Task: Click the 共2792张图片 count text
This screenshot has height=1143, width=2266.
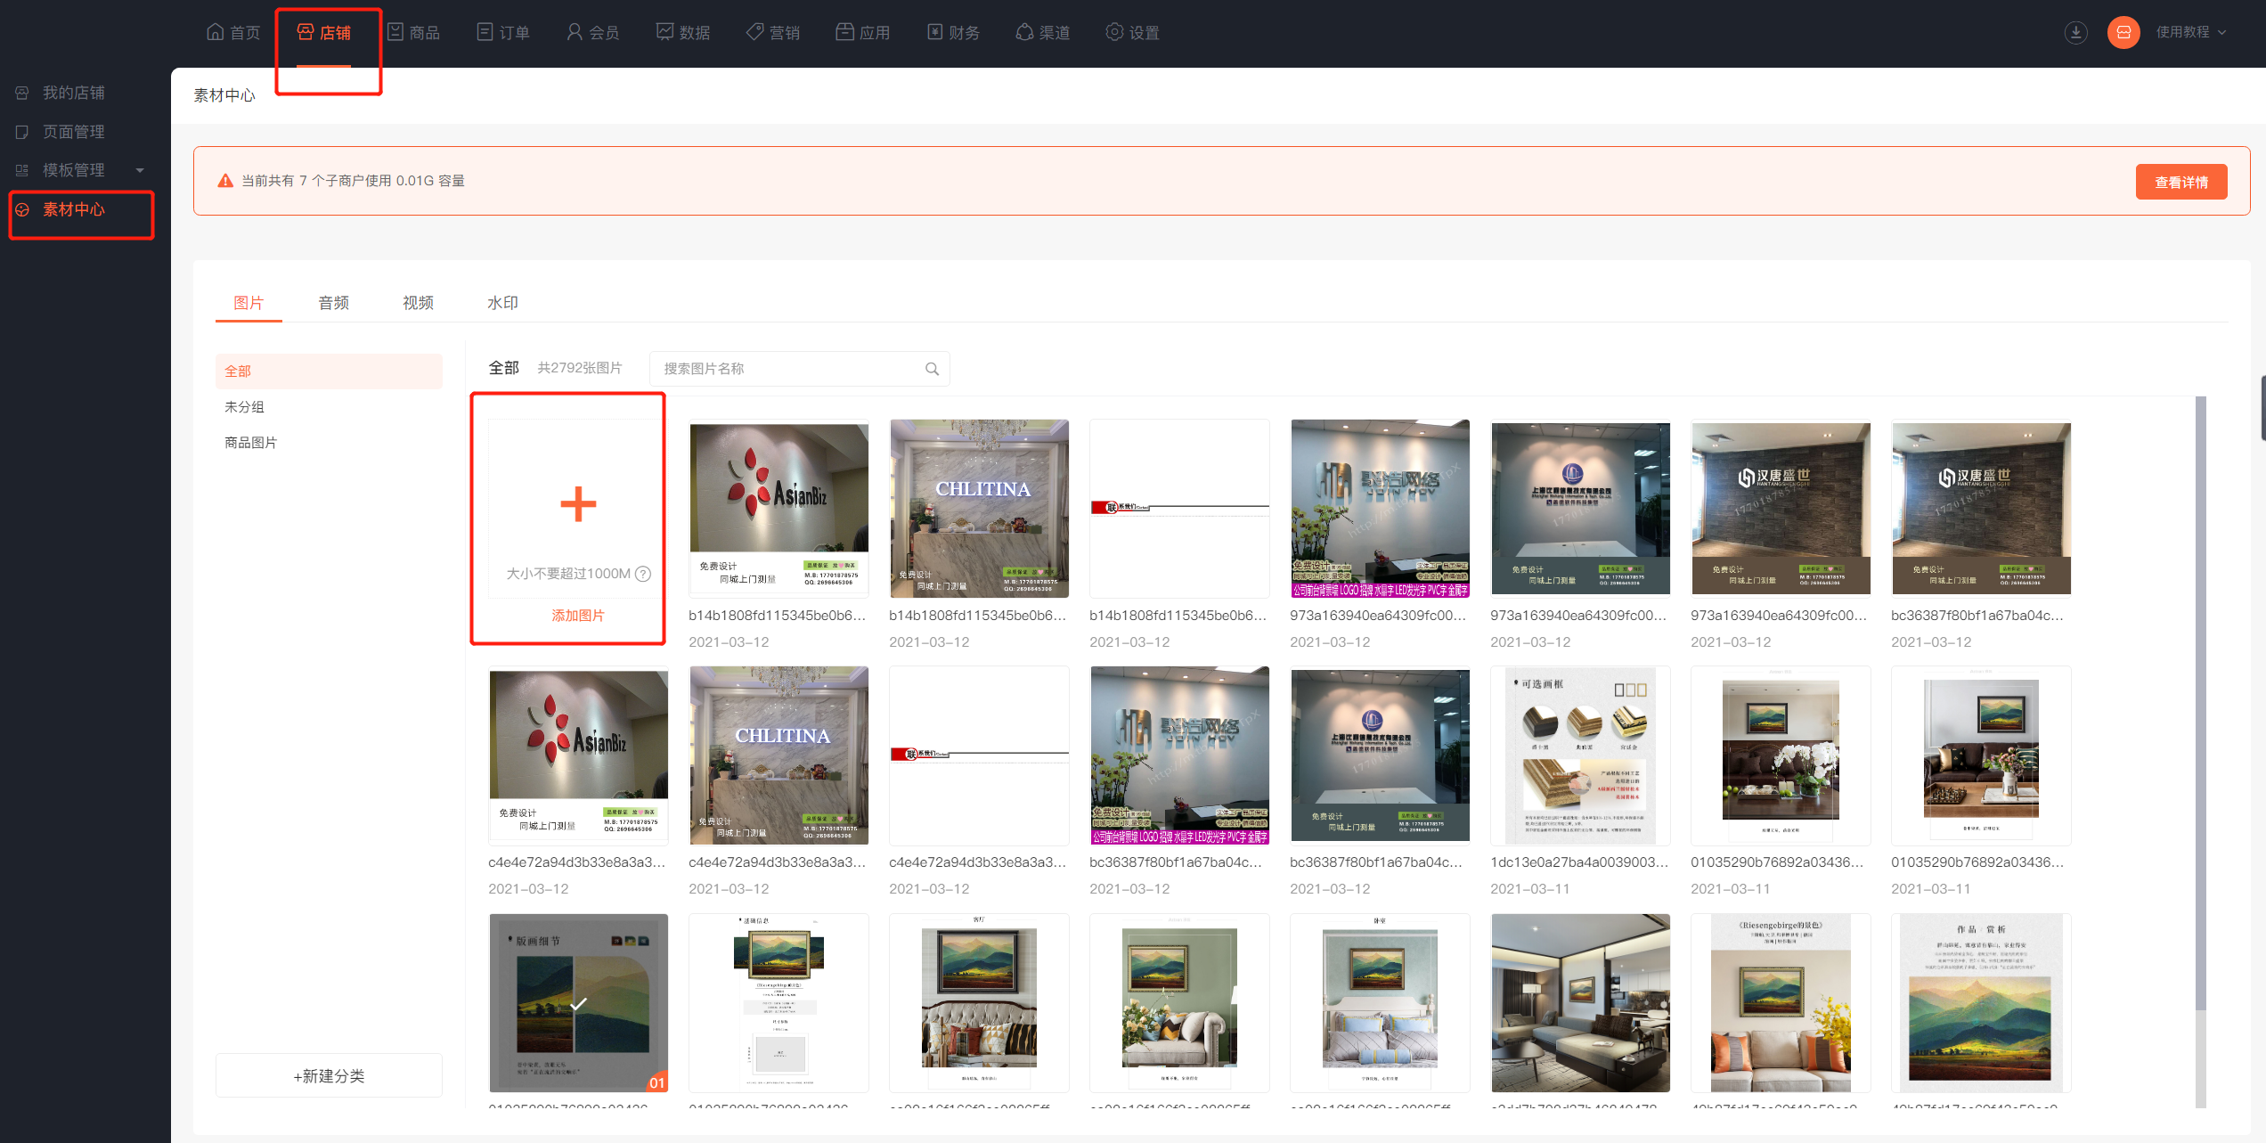Action: [x=580, y=368]
